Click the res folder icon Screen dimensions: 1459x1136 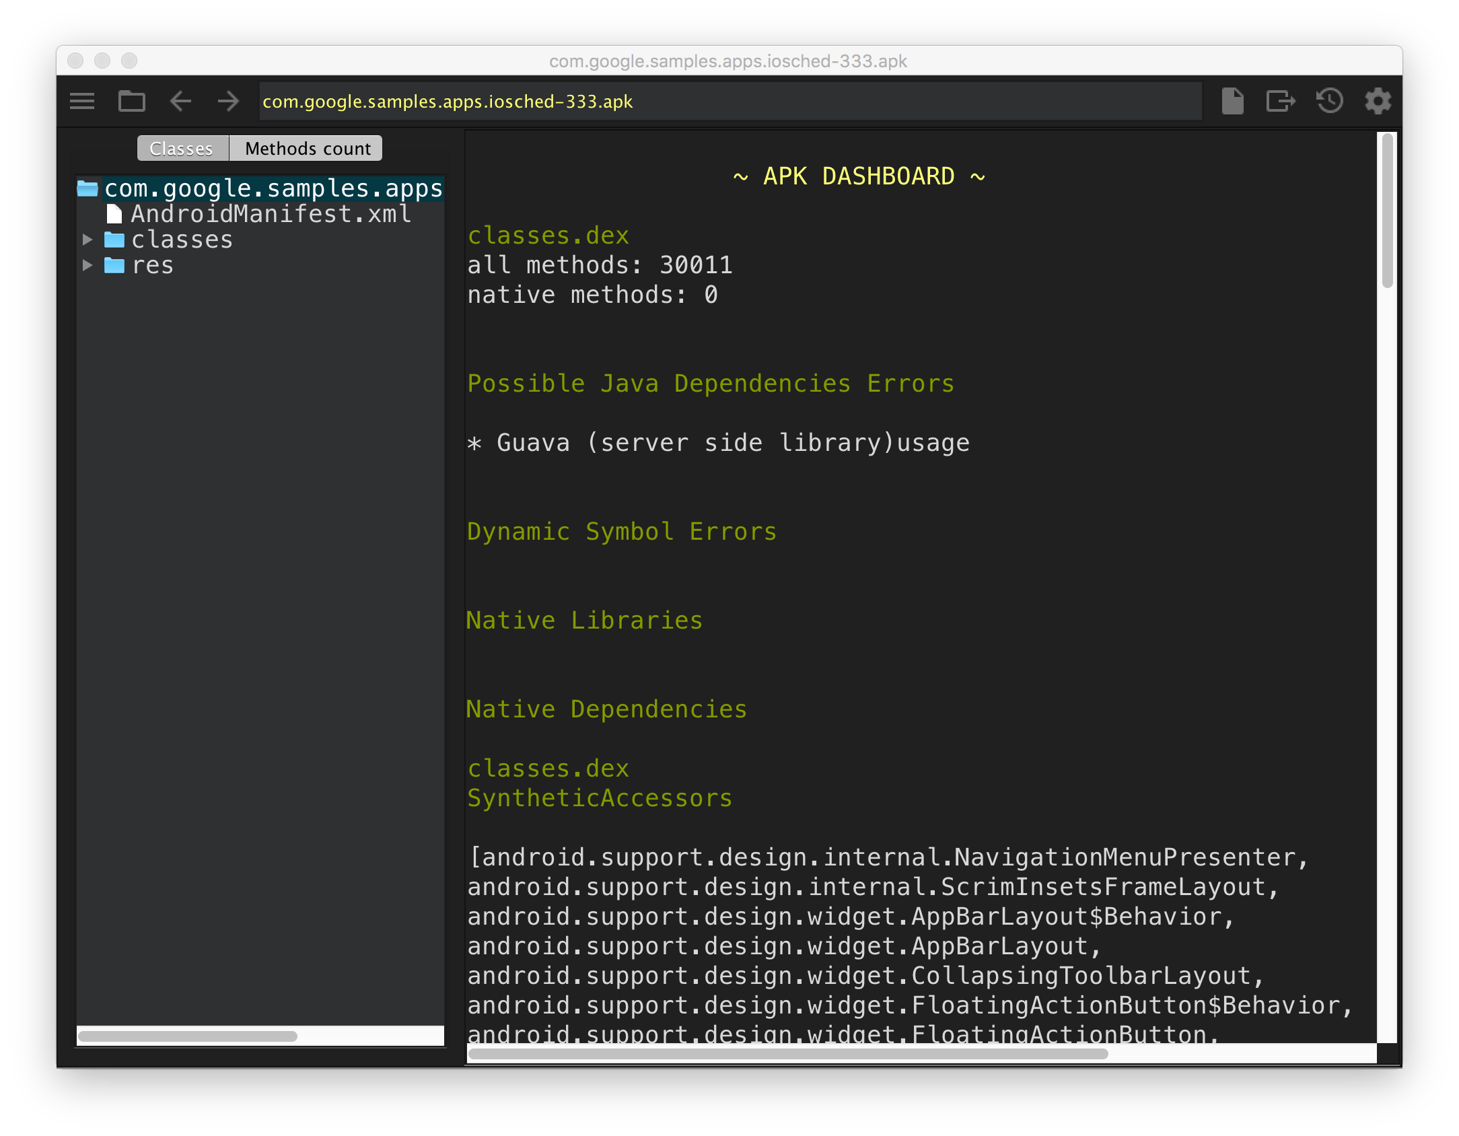click(x=116, y=264)
